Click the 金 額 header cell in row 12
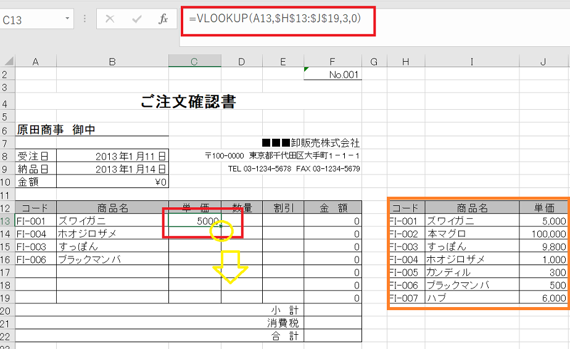Screen dimensions: 570x349 click(x=332, y=208)
